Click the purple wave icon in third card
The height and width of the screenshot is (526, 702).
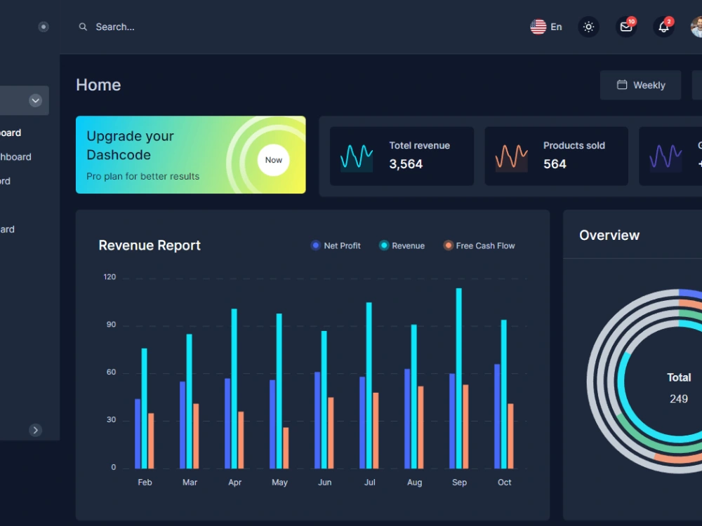pos(665,156)
